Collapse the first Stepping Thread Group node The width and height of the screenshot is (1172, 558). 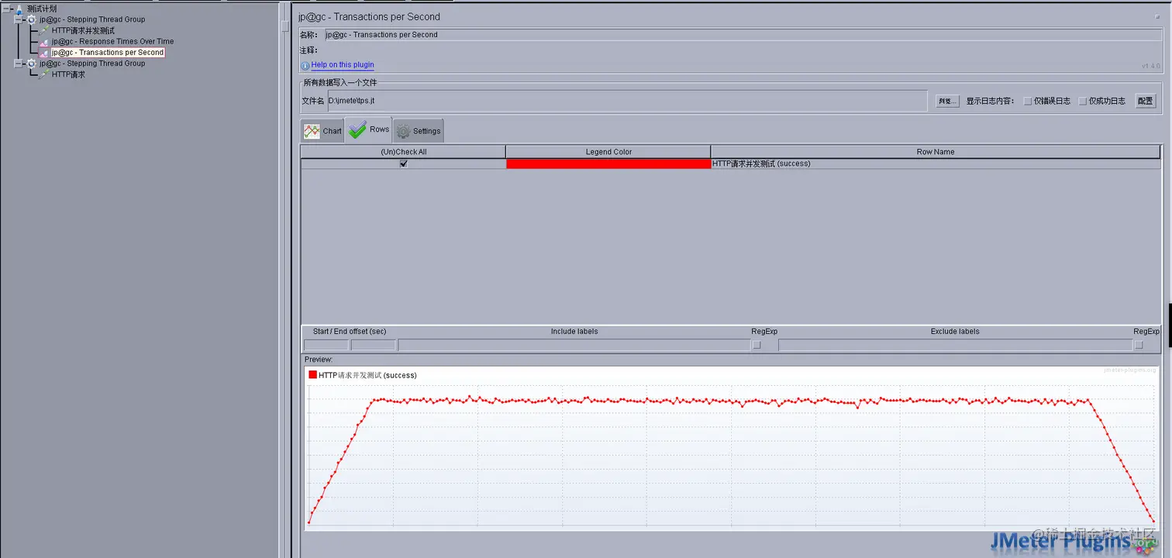click(x=19, y=19)
